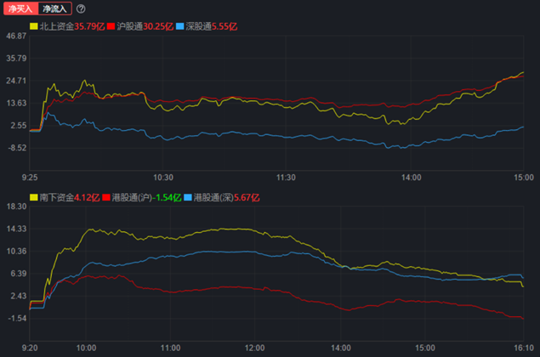
Task: Click red swatch beside 港股通(沪)
Action: 105,197
